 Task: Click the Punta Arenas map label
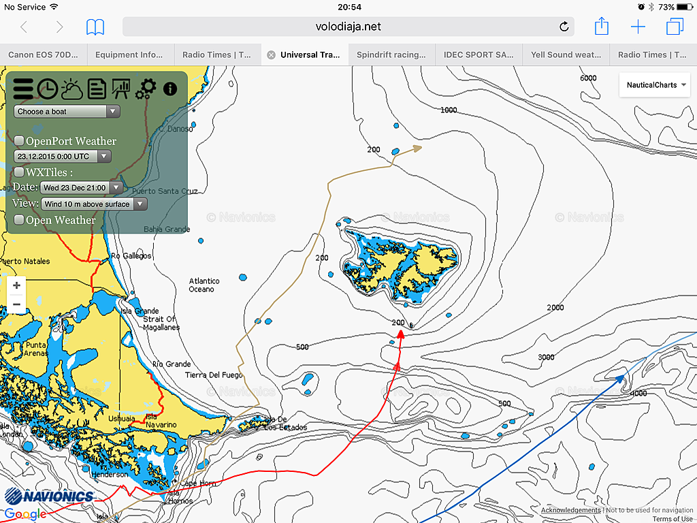point(35,349)
